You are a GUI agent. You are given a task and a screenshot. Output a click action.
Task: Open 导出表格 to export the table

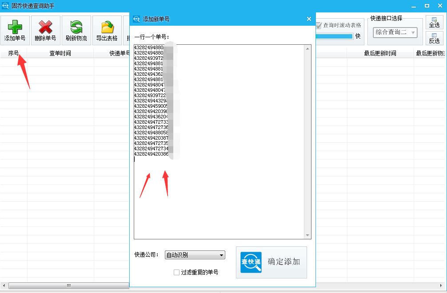pos(106,30)
